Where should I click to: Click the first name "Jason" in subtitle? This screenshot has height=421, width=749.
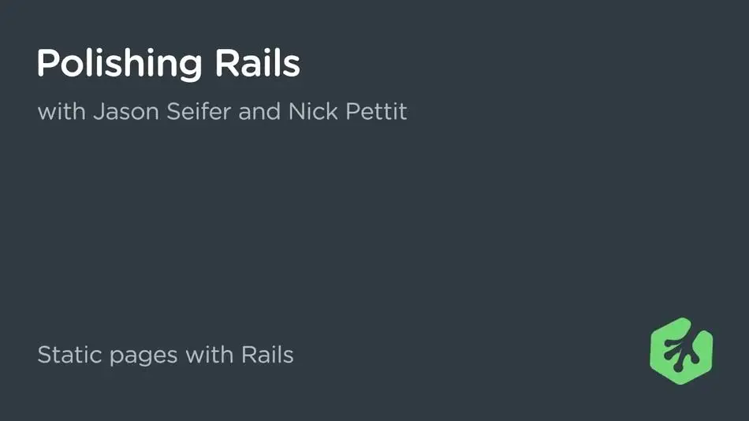tap(126, 111)
